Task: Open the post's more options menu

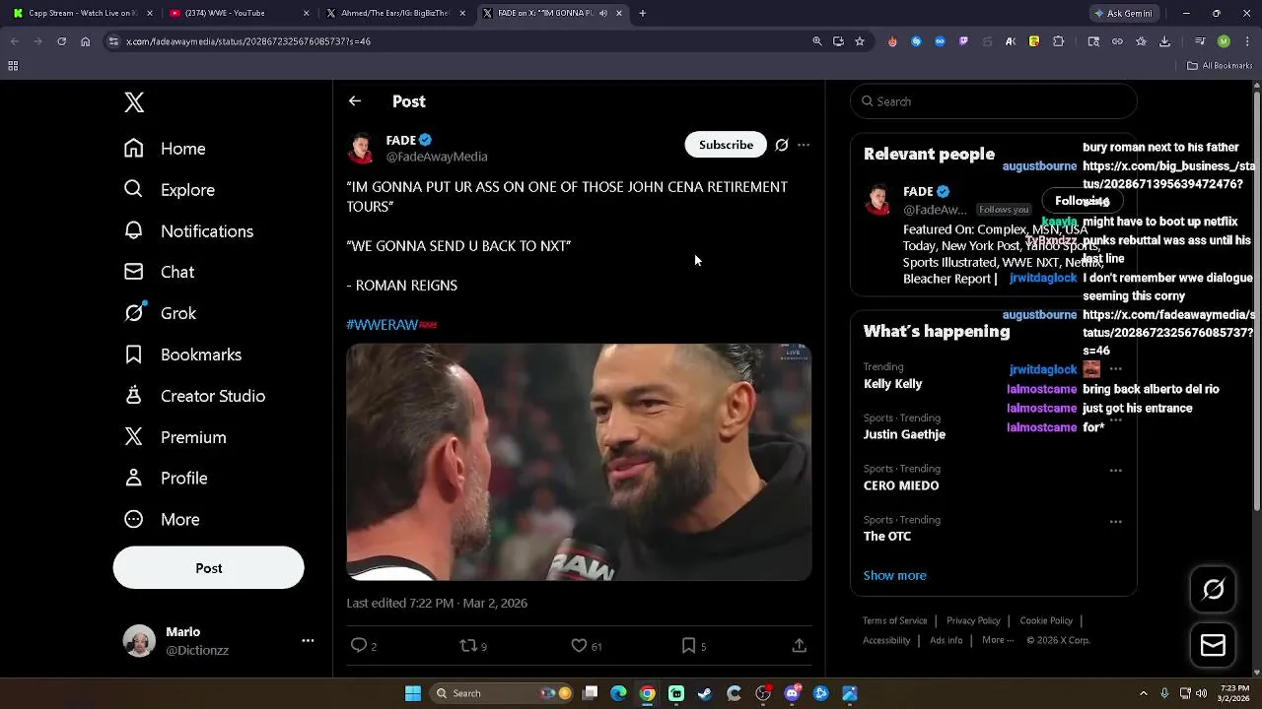Action: (804, 145)
